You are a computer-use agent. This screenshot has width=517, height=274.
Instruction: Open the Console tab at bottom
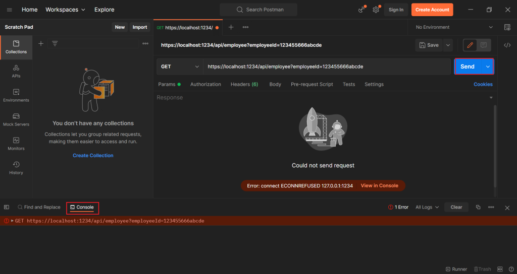point(82,208)
